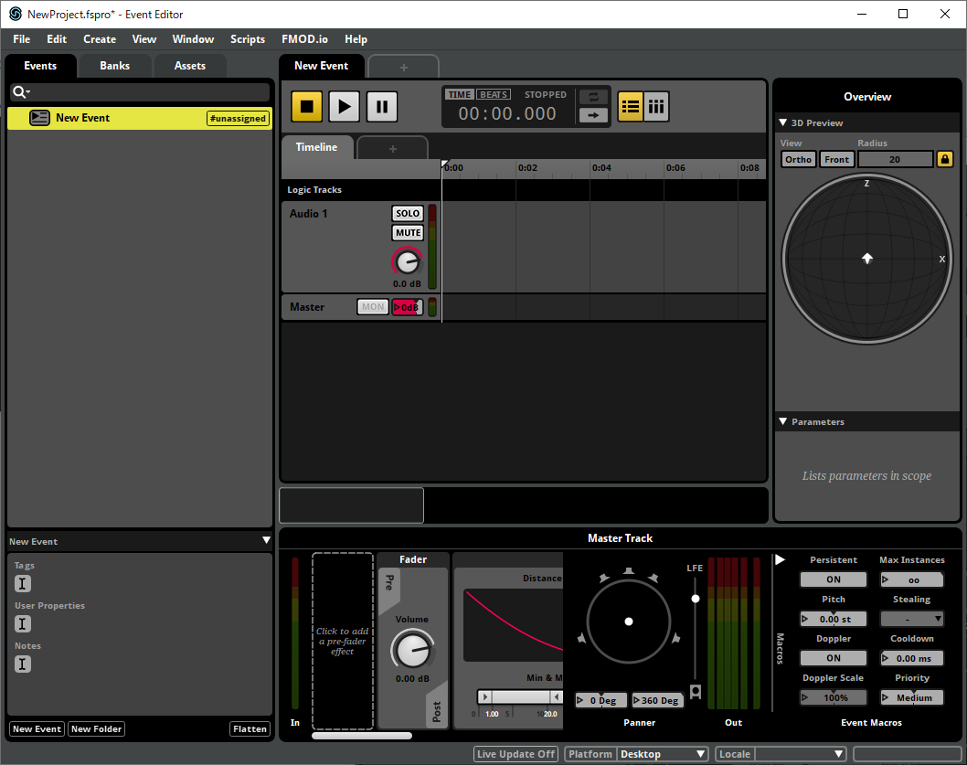
Task: Switch to track list view icon
Action: (x=630, y=107)
